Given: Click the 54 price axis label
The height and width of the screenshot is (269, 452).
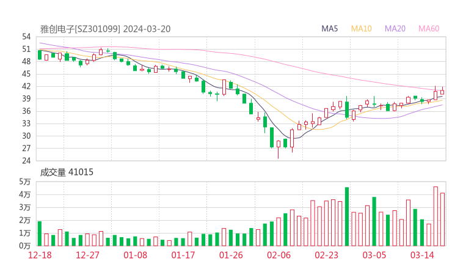Looking at the screenshot, I should coord(26,37).
